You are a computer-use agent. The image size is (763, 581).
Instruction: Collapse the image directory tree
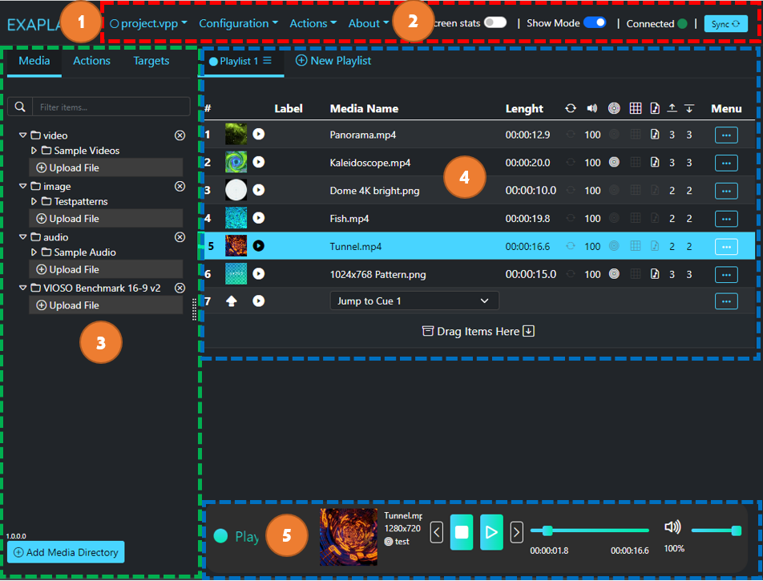(x=22, y=186)
